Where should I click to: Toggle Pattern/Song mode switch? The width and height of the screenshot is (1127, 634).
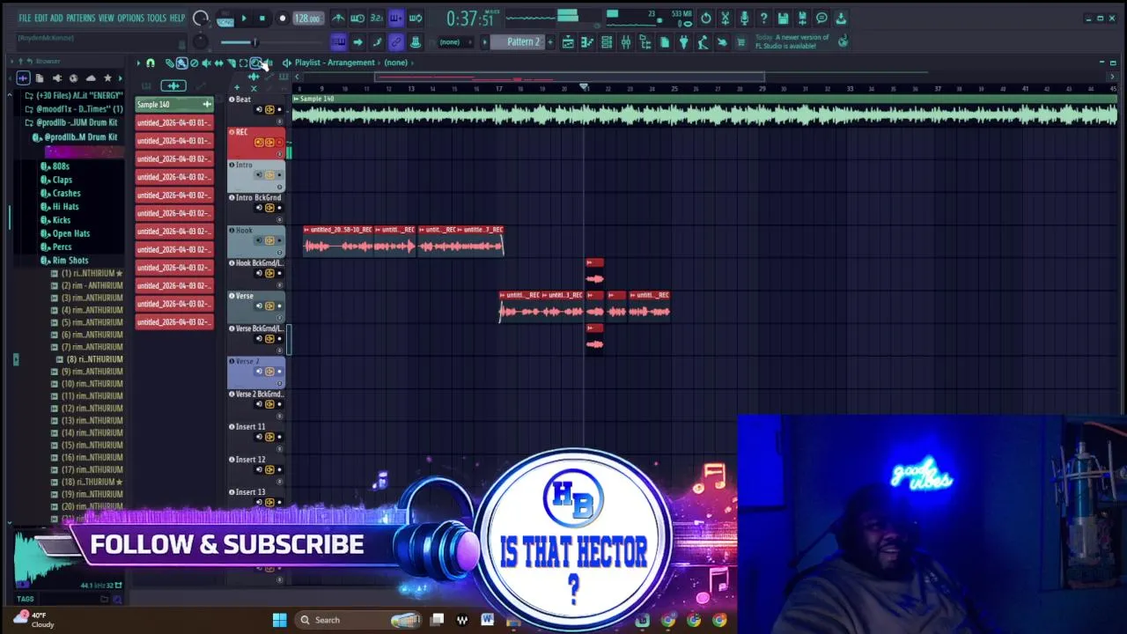(225, 18)
